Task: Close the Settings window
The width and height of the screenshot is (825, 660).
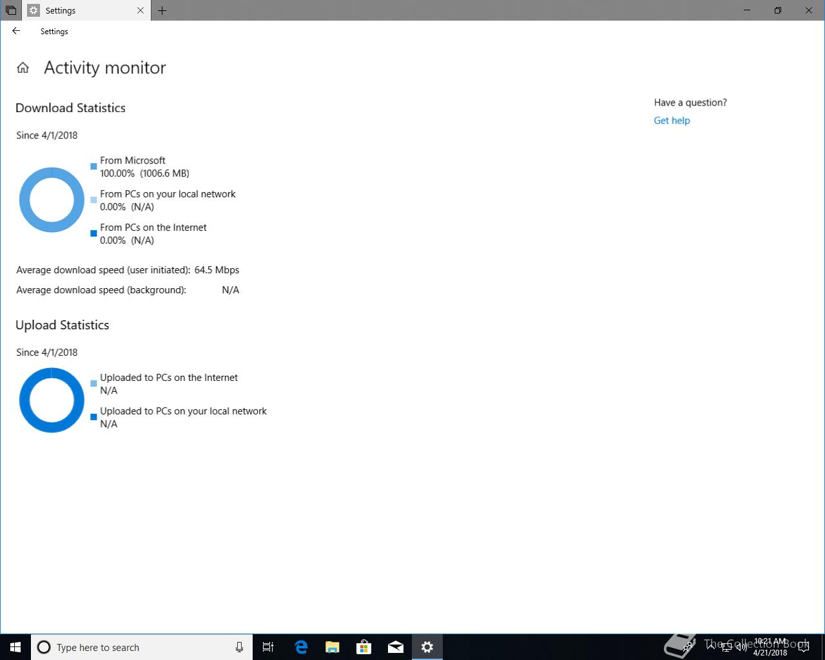Action: pyautogui.click(x=809, y=10)
